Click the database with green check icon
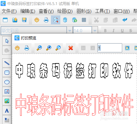This screenshot has width=137, height=124. tap(74, 20)
